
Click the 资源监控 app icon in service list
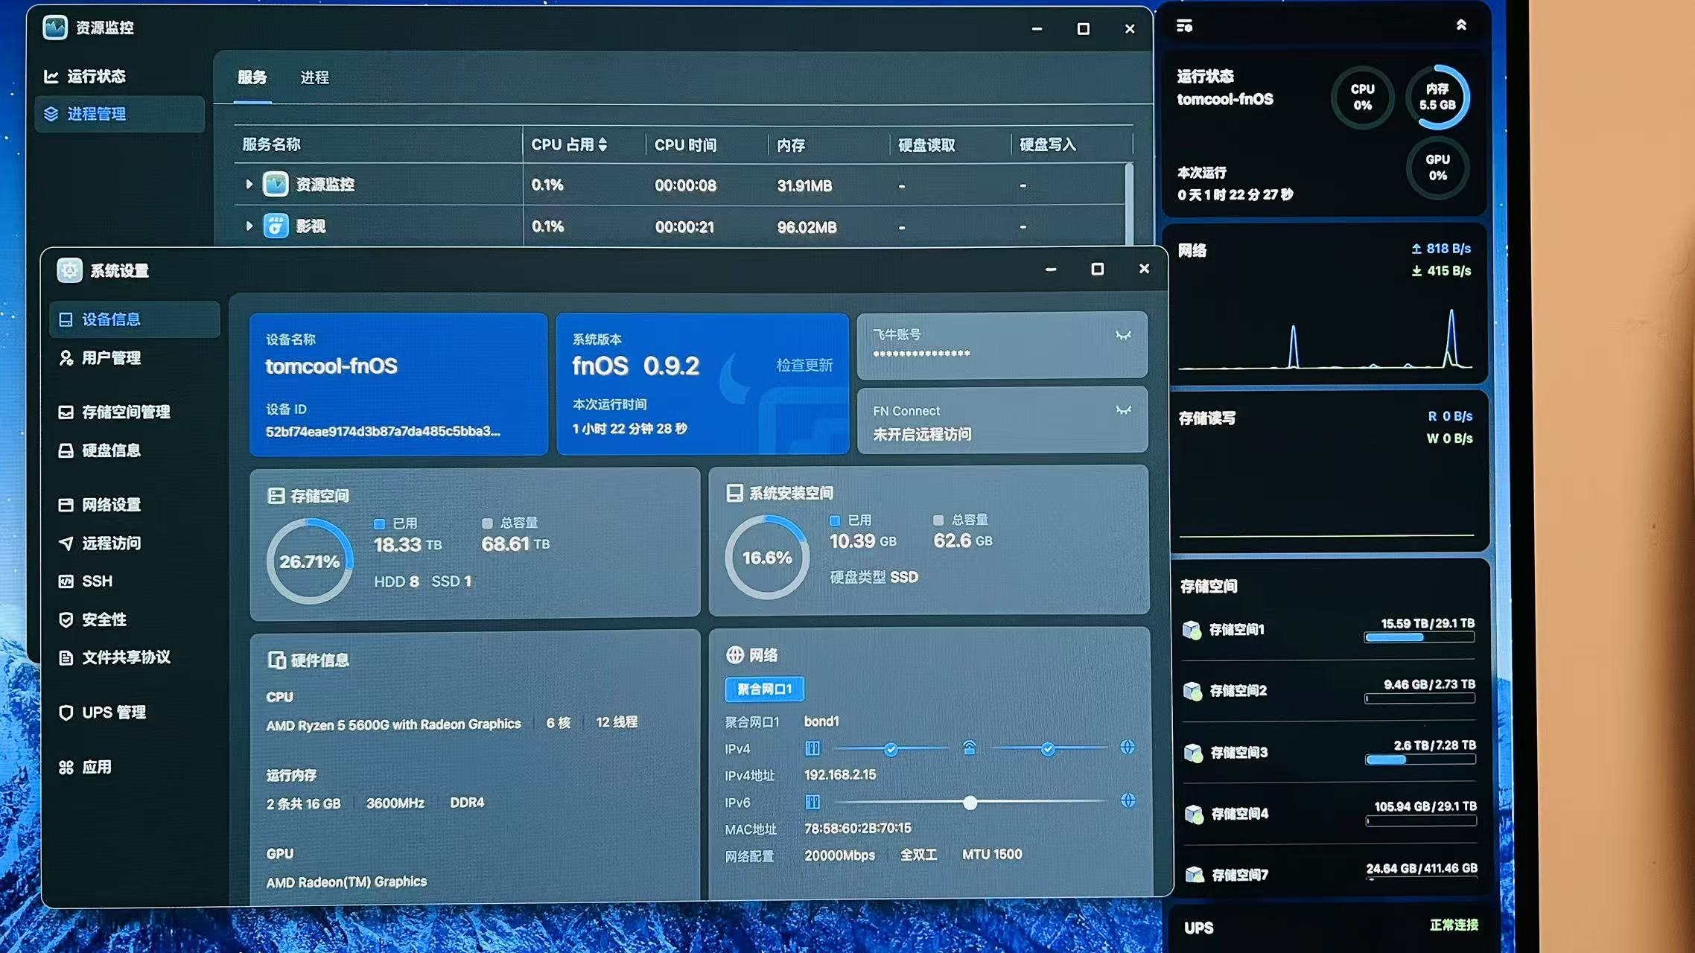[276, 184]
